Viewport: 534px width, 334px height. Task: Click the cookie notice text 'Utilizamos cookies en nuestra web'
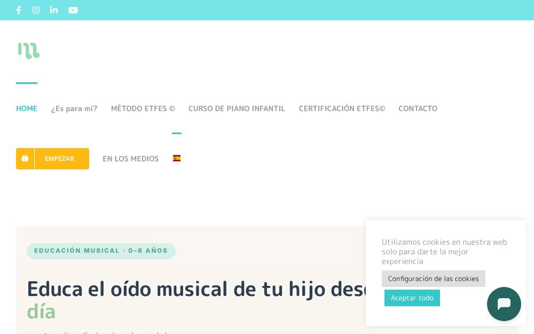444,242
